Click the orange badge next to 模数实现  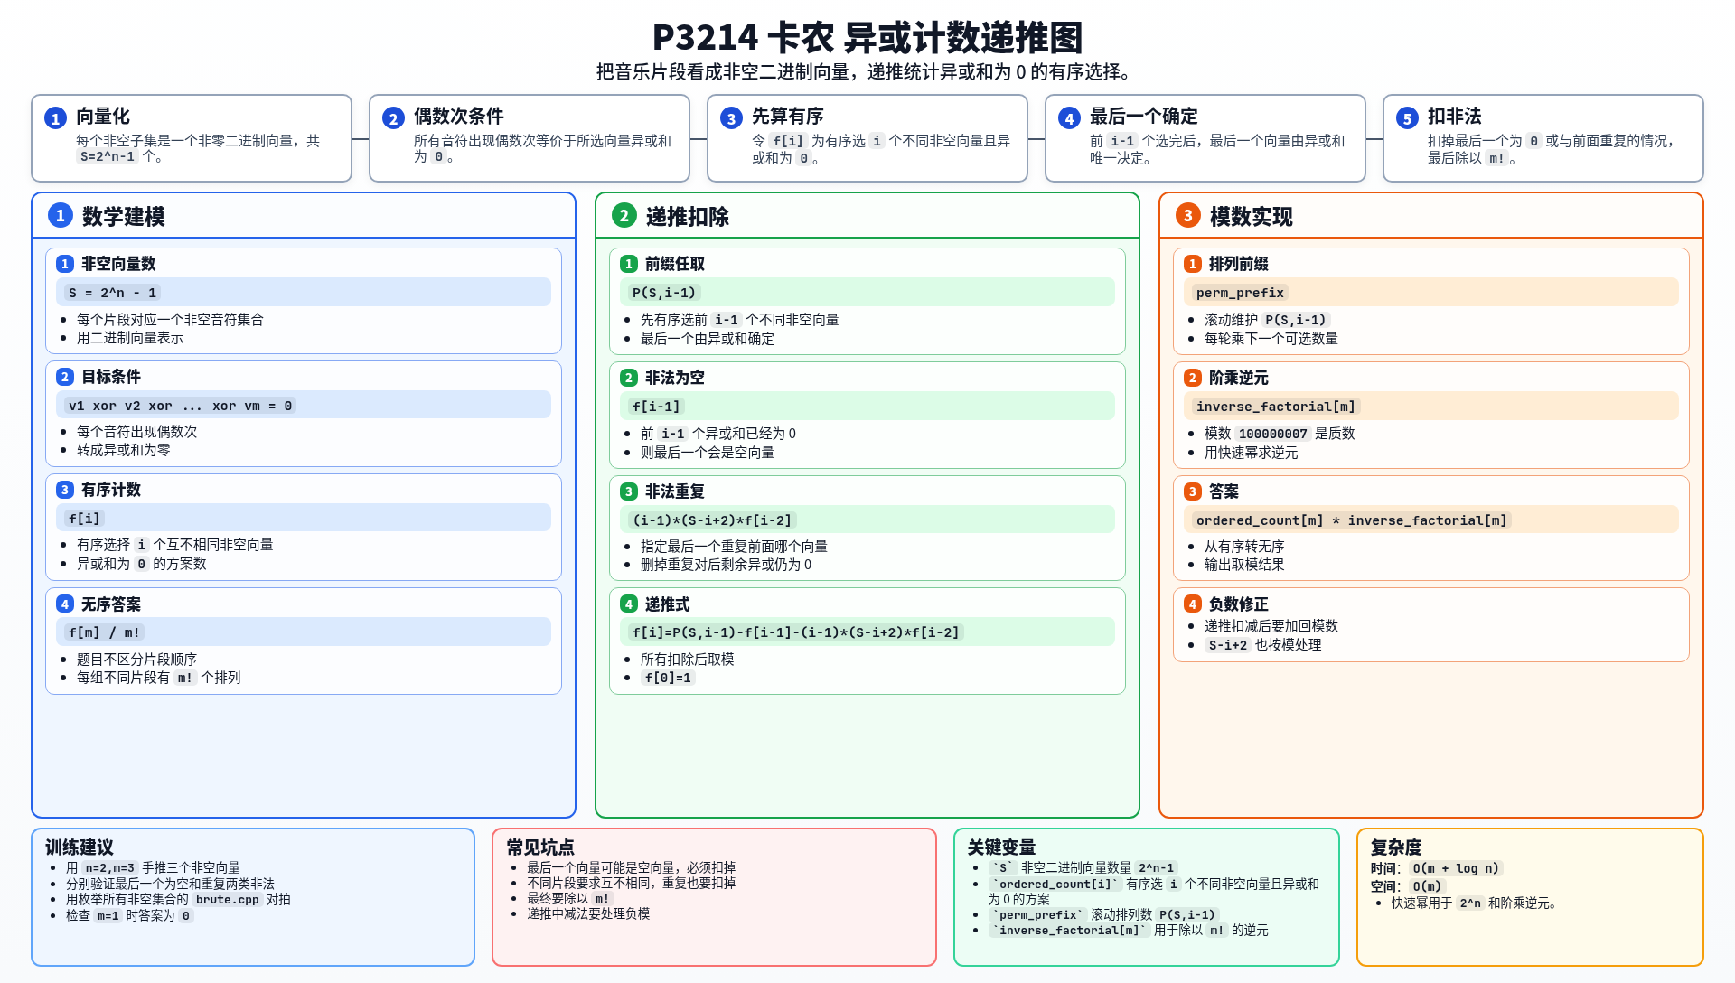pos(1188,215)
